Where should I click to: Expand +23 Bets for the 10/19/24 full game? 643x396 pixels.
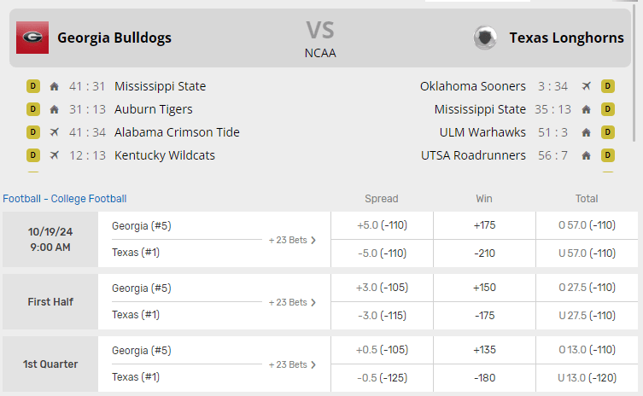(292, 240)
